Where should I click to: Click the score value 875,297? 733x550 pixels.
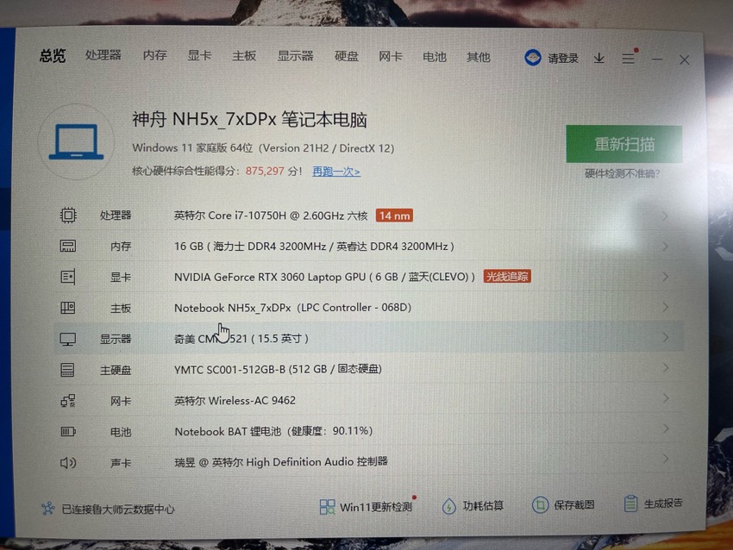pyautogui.click(x=265, y=171)
